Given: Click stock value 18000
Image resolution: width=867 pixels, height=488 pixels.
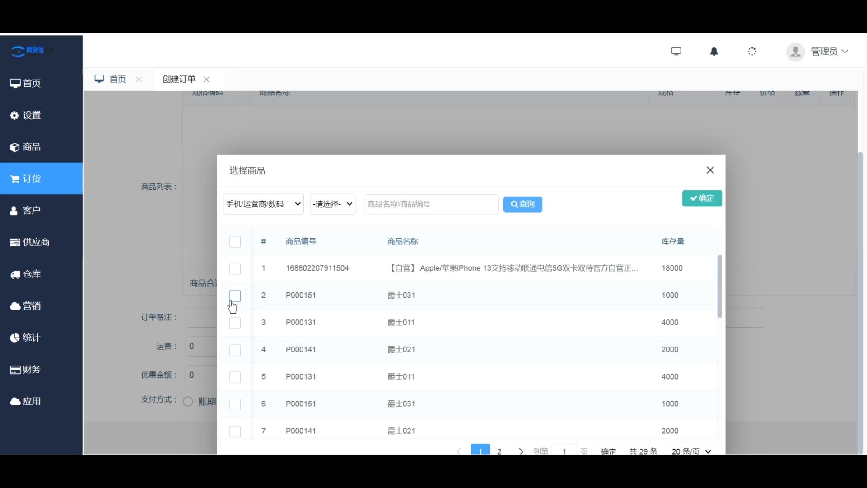Looking at the screenshot, I should pyautogui.click(x=672, y=268).
